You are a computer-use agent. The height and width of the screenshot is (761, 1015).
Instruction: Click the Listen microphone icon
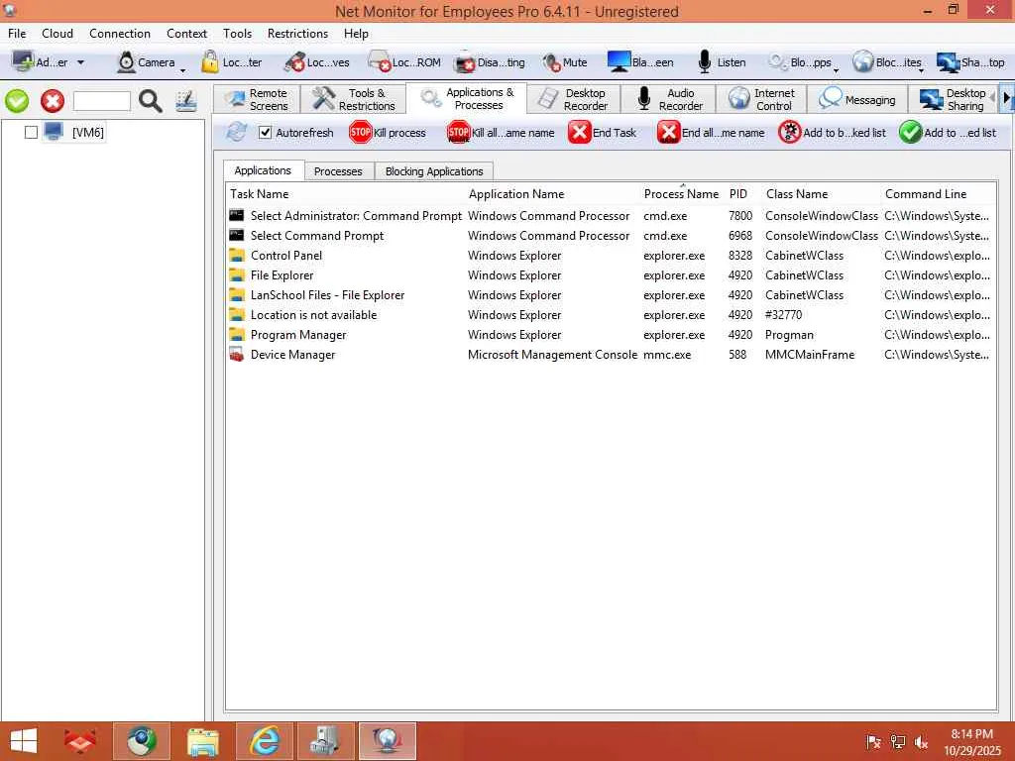[x=705, y=62]
